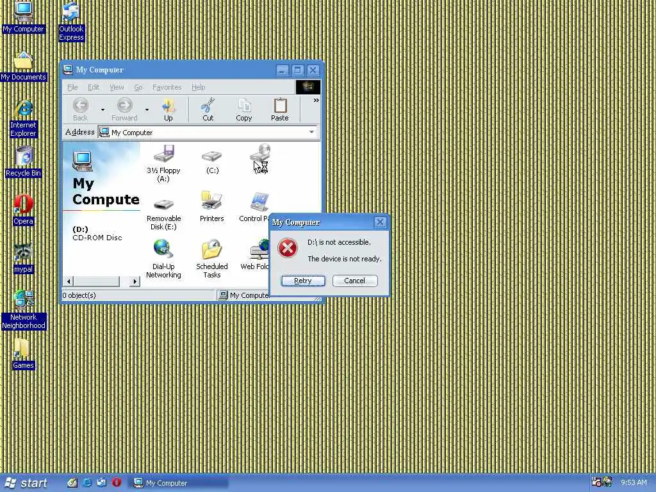Click the Start button

coord(26,483)
